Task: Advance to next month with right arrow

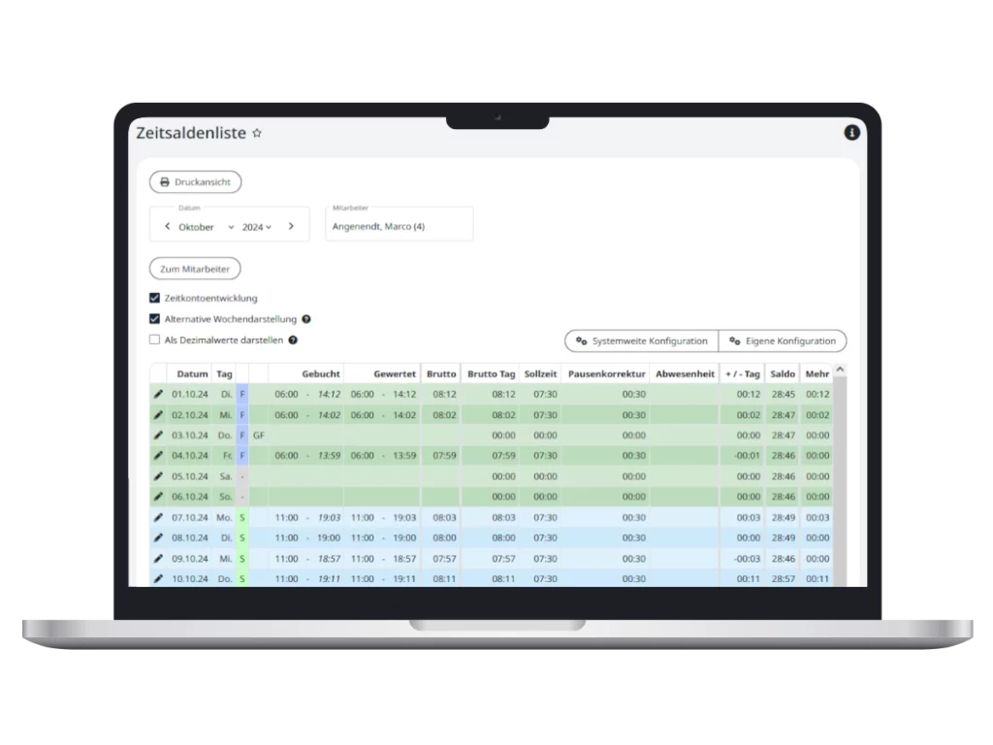Action: tap(291, 226)
